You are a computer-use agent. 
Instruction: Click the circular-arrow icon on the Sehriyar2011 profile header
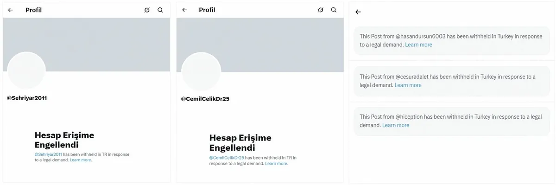tap(147, 10)
